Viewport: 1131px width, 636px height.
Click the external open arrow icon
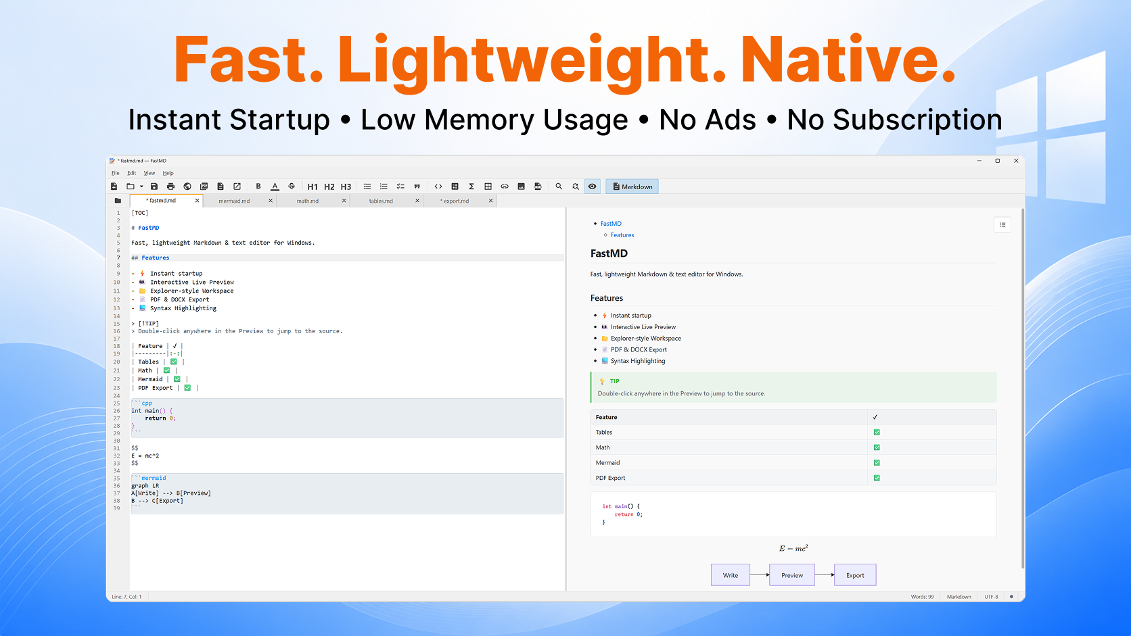pyautogui.click(x=237, y=187)
